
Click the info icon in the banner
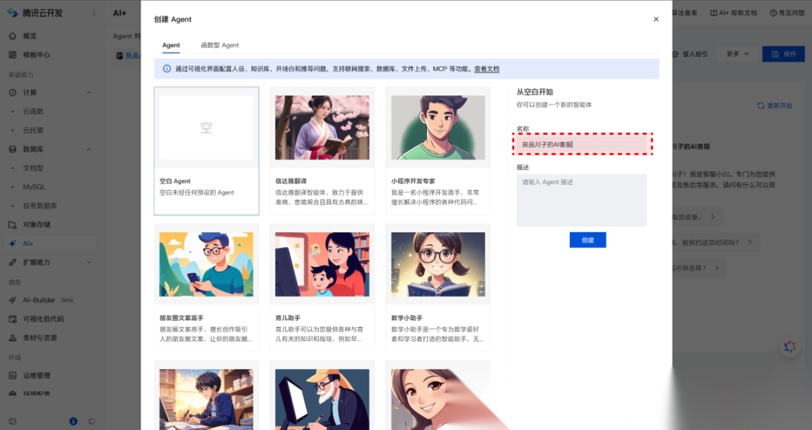(167, 68)
